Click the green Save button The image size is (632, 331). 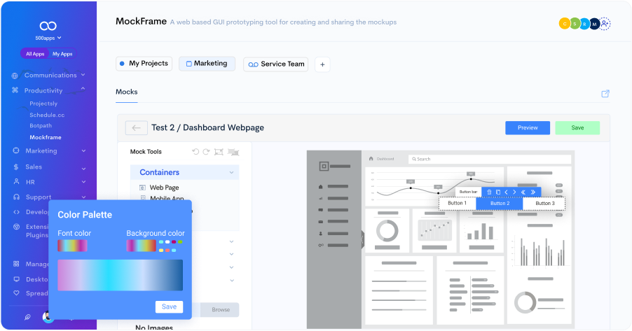tap(577, 127)
